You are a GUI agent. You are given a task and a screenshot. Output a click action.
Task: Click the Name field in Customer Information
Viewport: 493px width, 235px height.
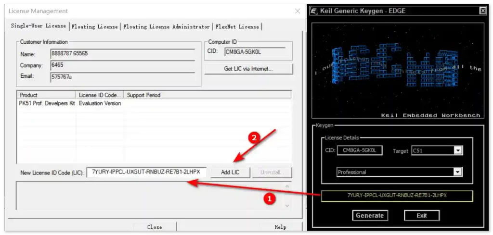(x=122, y=55)
